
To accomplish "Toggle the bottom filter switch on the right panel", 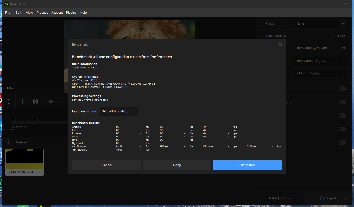I will 341,142.
